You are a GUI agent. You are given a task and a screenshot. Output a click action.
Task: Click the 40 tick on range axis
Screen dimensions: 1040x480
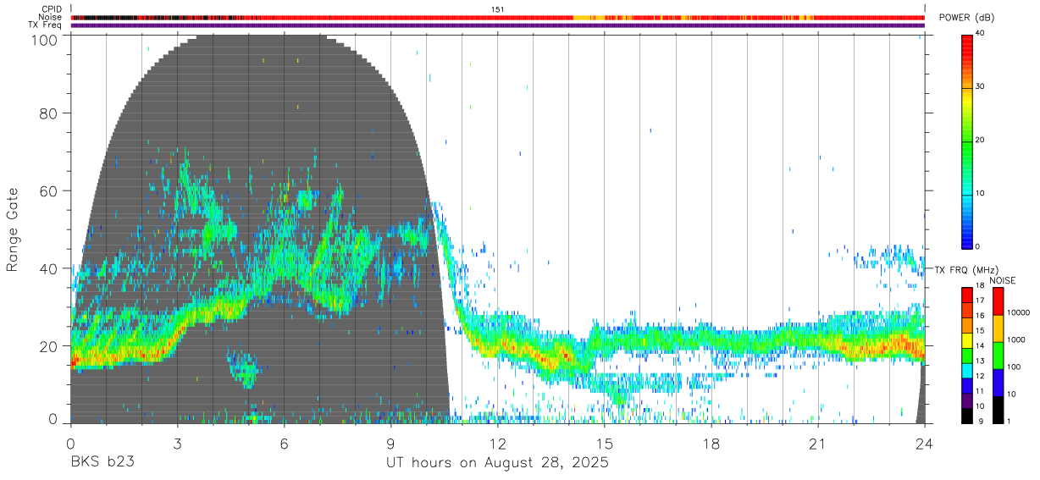48,268
